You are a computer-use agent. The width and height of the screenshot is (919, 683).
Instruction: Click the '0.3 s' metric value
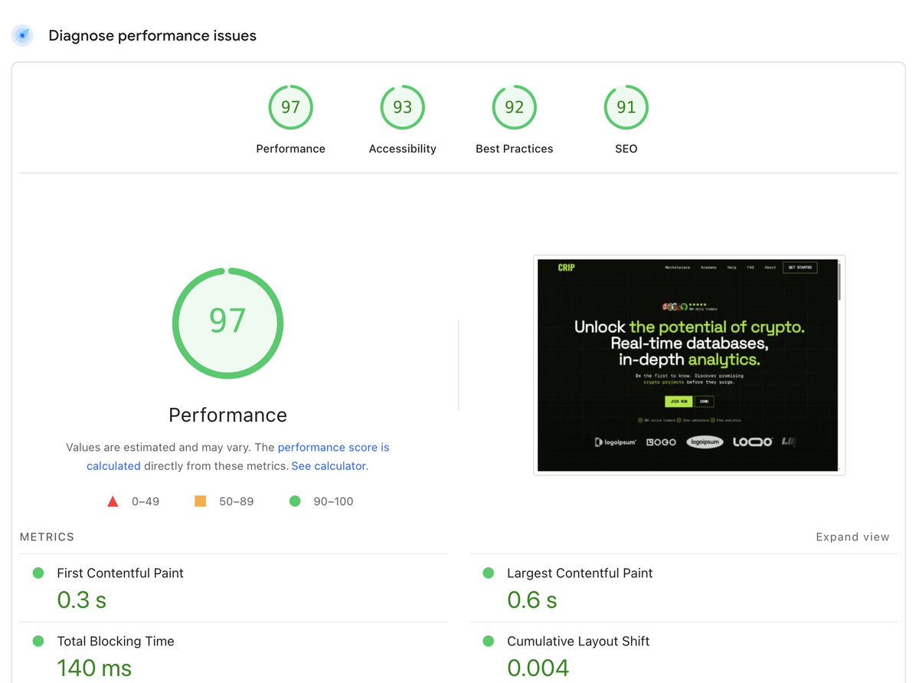81,599
